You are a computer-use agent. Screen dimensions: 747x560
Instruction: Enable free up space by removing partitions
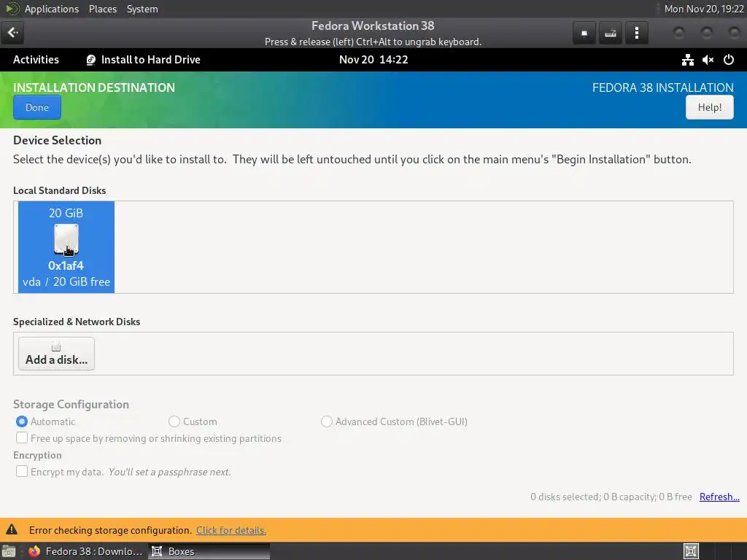pos(22,437)
